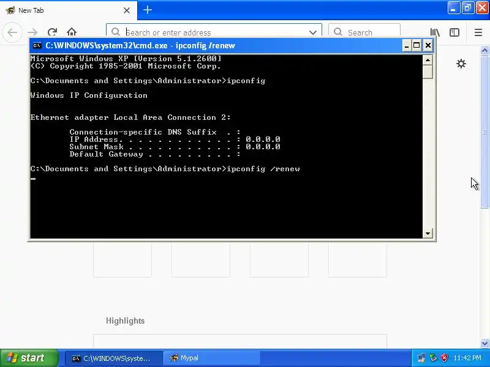Click the 'ipconfig /renew' command text
Viewport: 490px width, 367px height.
[x=263, y=169]
